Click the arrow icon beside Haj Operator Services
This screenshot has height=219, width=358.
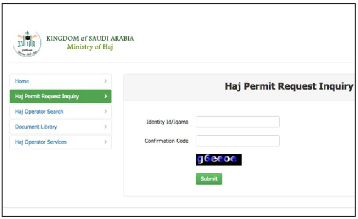106,142
